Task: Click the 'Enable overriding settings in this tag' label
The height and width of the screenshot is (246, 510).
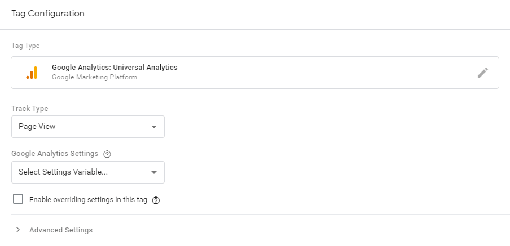Action: [x=88, y=200]
